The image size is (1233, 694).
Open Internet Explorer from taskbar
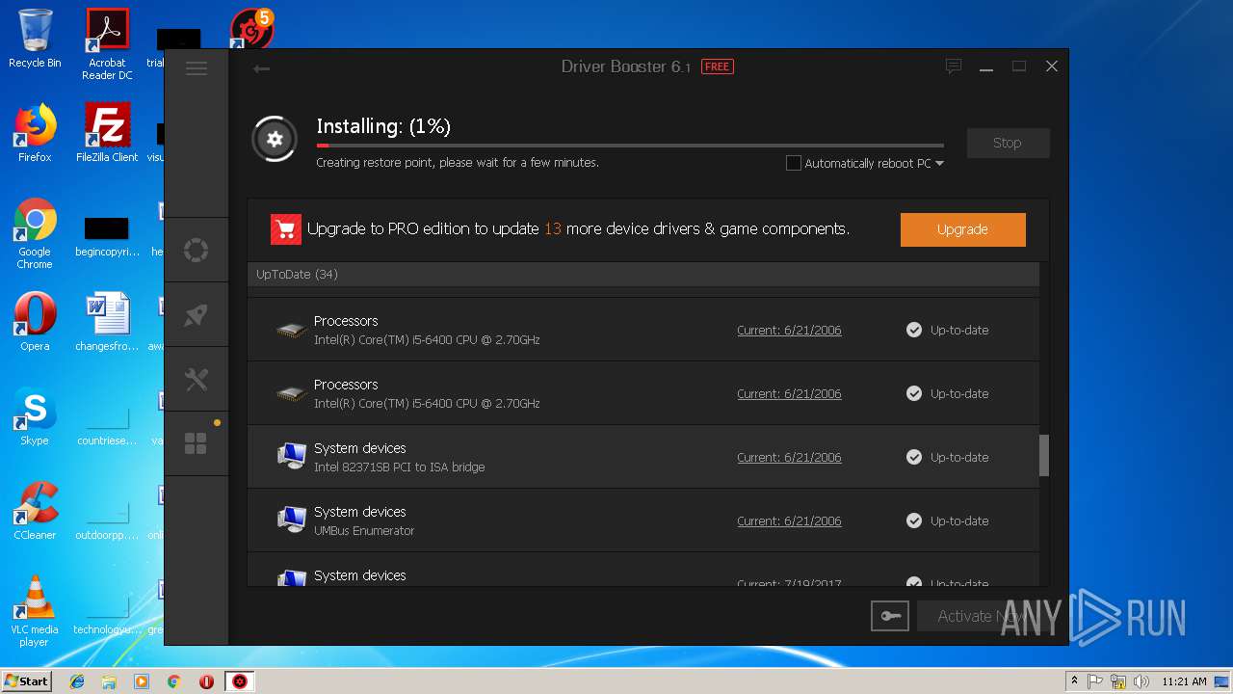click(x=77, y=681)
